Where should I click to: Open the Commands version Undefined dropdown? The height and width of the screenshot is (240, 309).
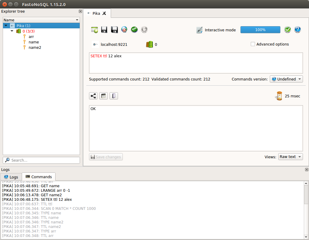[x=286, y=79]
